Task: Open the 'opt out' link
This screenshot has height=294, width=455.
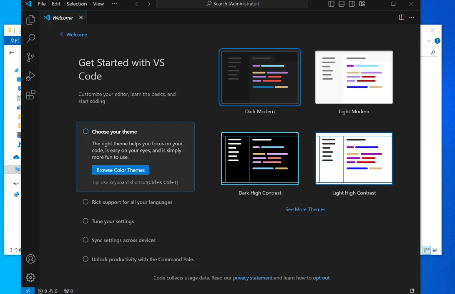Action: [321, 278]
